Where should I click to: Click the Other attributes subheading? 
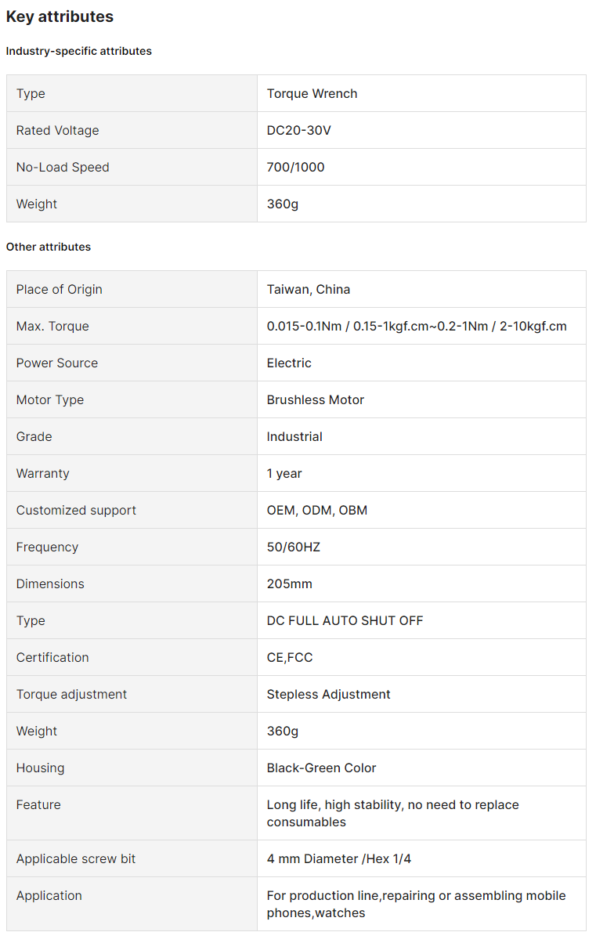pos(49,247)
